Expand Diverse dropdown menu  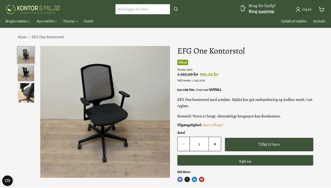tap(70, 21)
